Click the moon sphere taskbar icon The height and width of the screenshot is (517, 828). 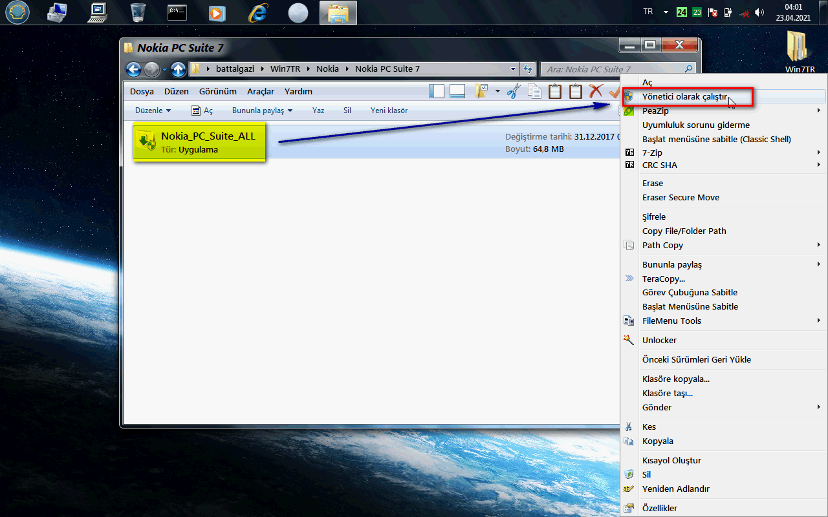(x=298, y=13)
